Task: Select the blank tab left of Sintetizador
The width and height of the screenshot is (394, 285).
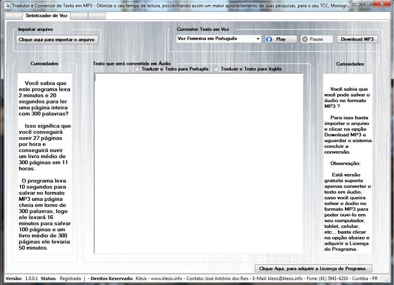Action: click(x=14, y=16)
